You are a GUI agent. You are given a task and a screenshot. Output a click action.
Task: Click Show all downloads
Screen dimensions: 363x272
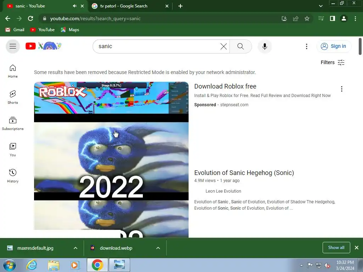pyautogui.click(x=336, y=248)
